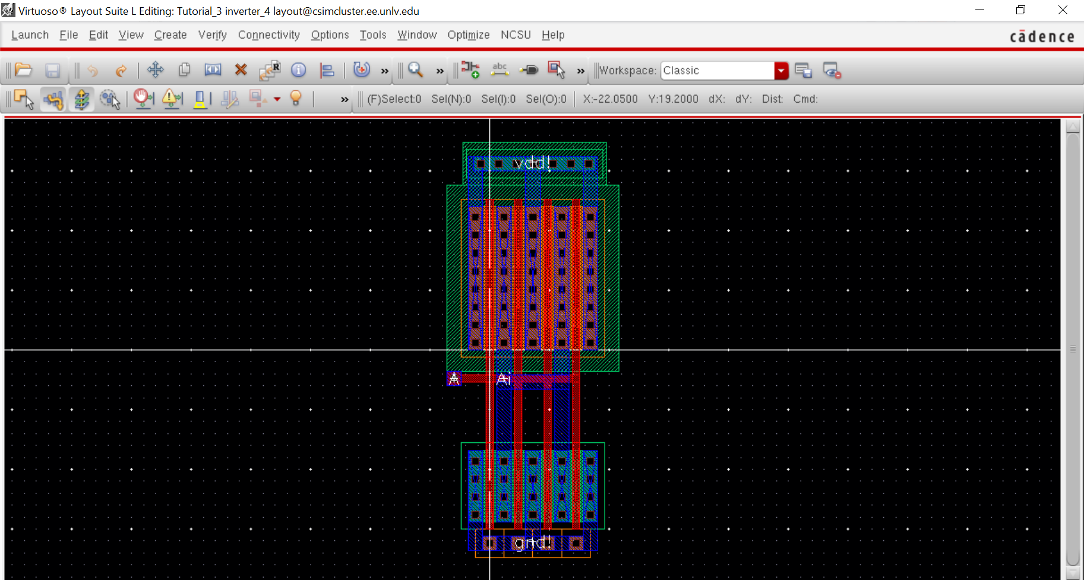
Task: Click the Create Pin icon
Action: (528, 70)
